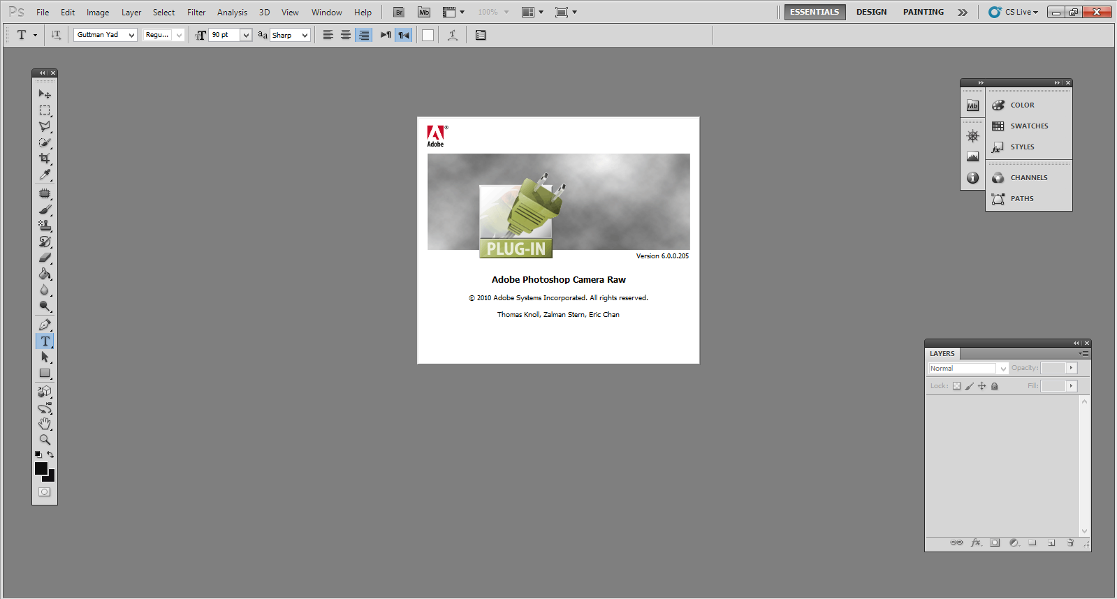Open the font size dropdown
1117x599 pixels.
(246, 35)
